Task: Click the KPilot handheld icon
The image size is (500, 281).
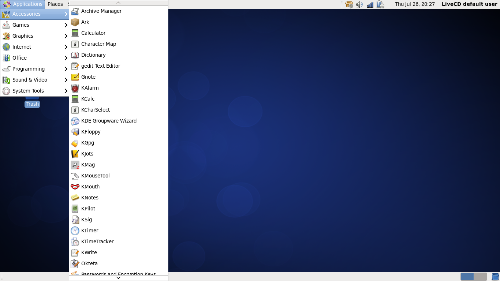Action: 75,209
